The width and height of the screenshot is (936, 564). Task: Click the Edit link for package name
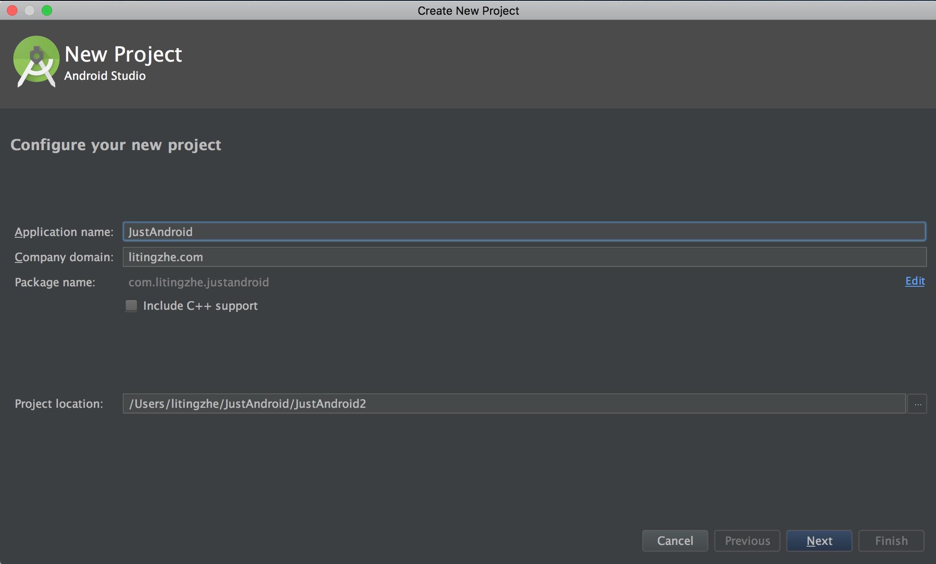click(x=915, y=281)
